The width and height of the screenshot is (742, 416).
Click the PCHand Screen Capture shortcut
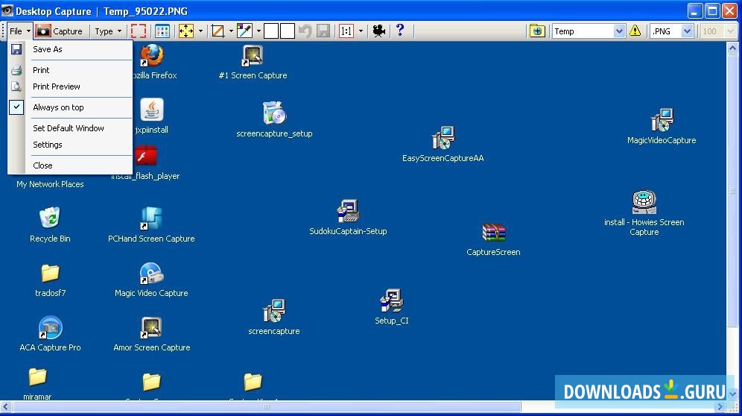pos(151,219)
